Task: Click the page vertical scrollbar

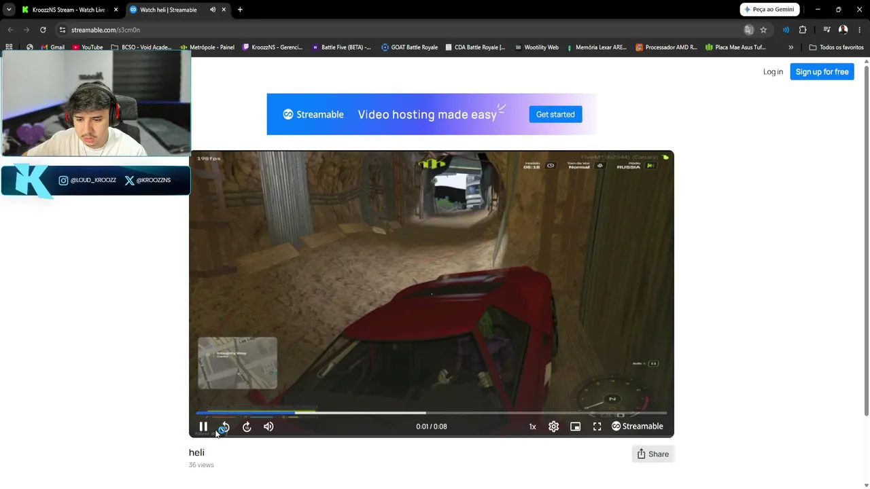Action: pos(866,240)
